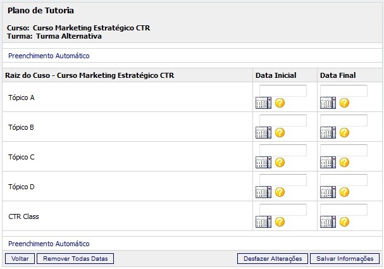The height and width of the screenshot is (269, 384).
Task: Click help icon for Tópico D Data Final
Action: click(x=344, y=192)
